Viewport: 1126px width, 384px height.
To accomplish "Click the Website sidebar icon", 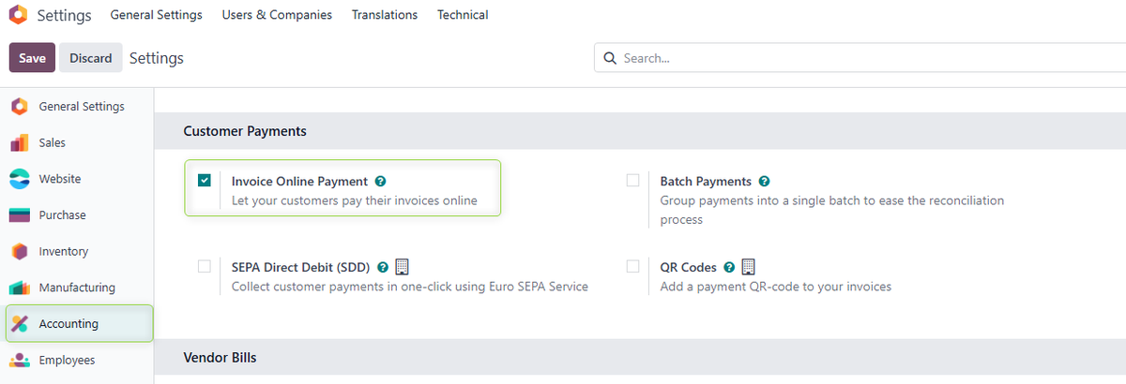I will [20, 179].
